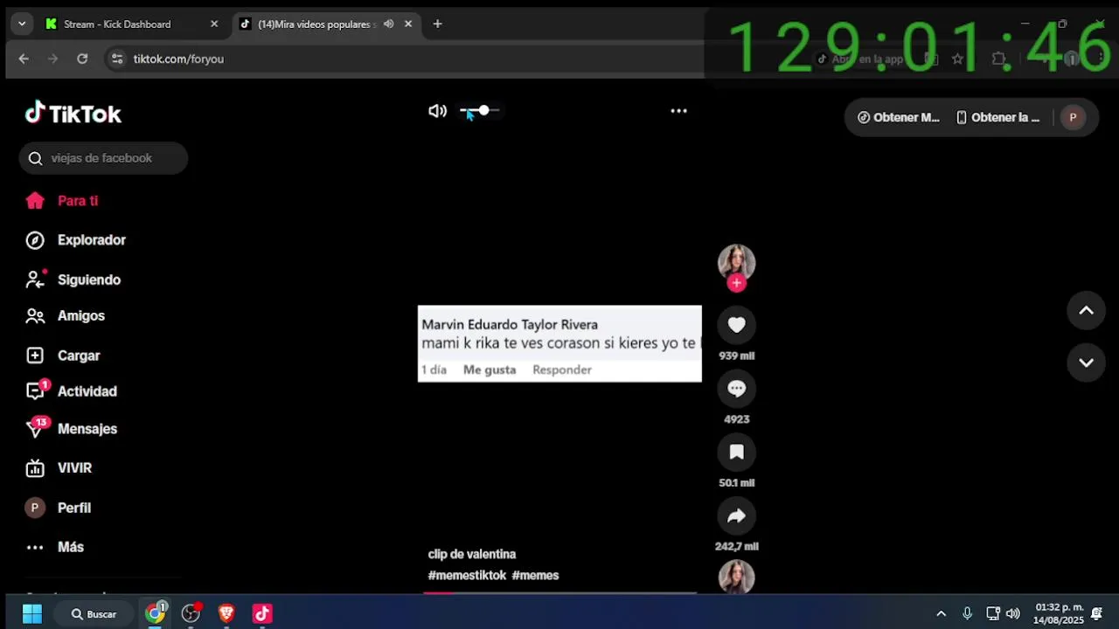
Task: Open the three-dot video options menu
Action: click(x=678, y=111)
